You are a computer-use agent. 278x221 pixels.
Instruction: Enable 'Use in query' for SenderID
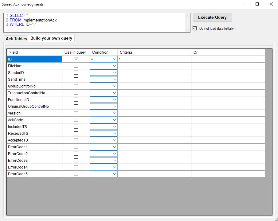point(76,72)
